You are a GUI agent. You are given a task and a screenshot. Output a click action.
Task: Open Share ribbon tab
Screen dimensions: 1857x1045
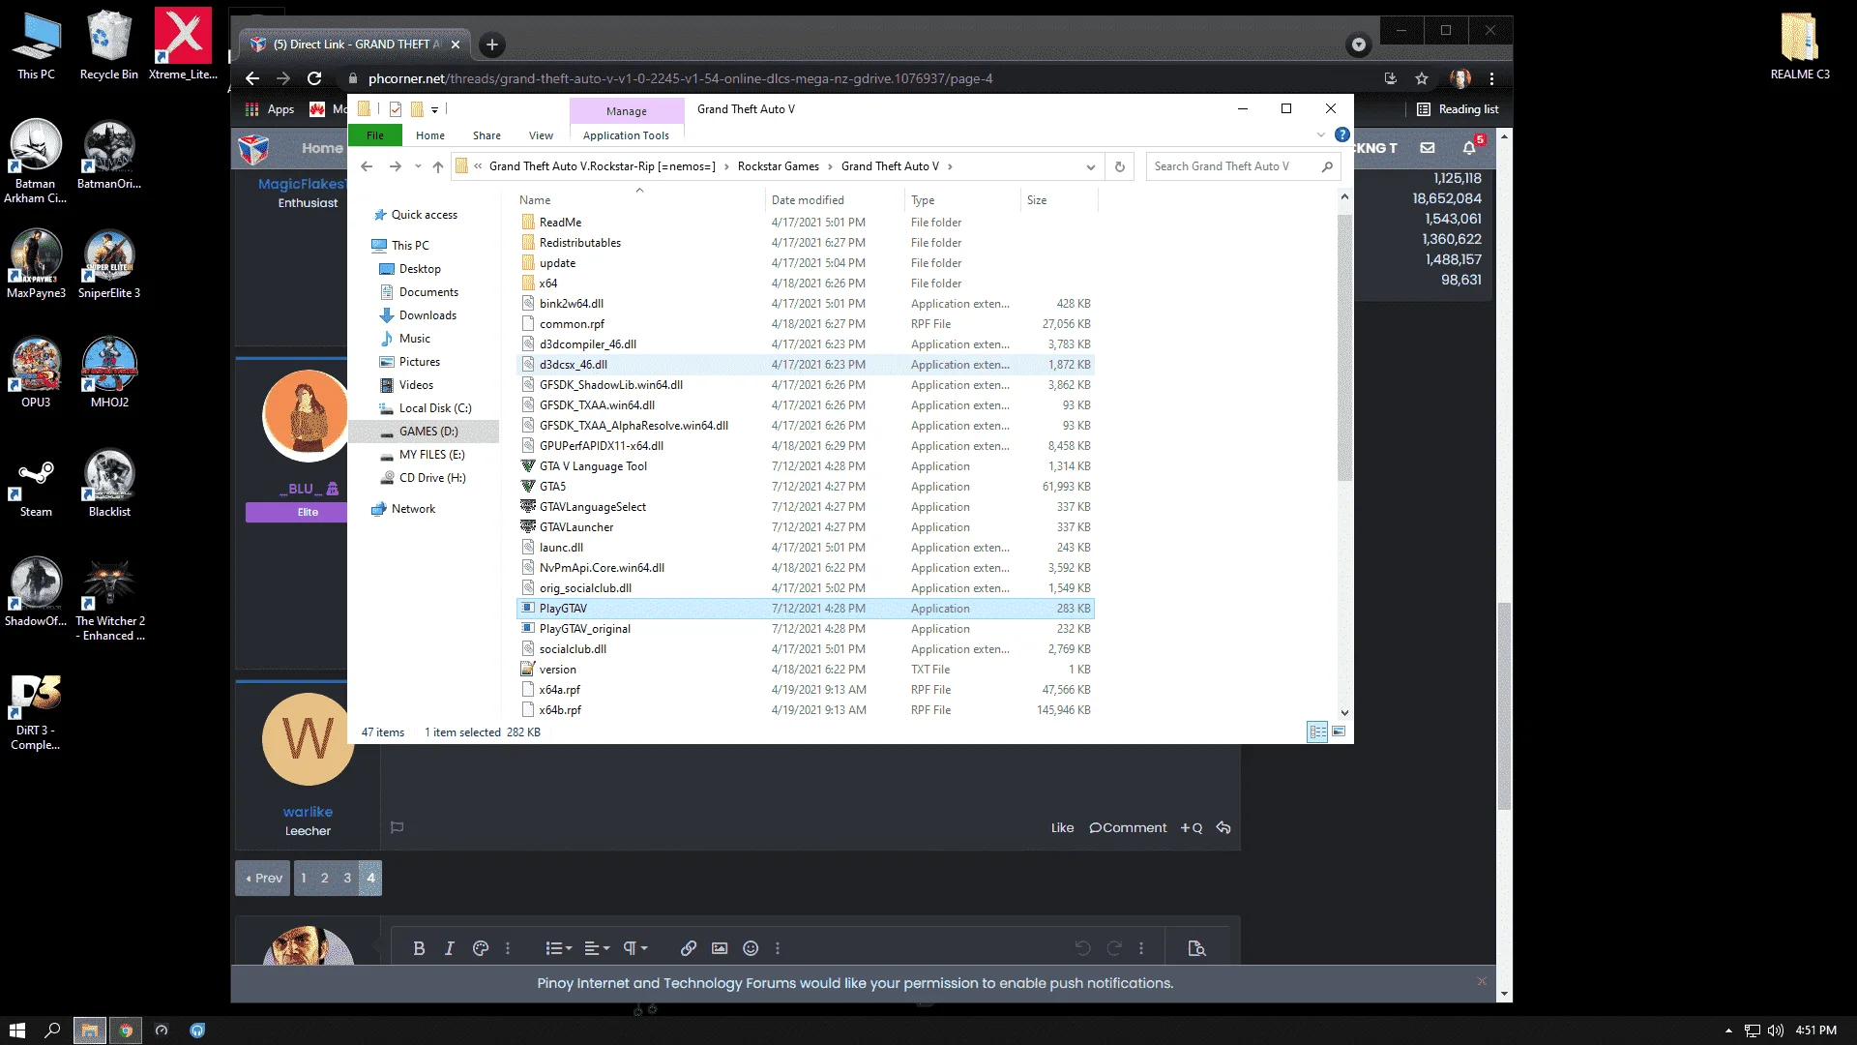click(486, 135)
